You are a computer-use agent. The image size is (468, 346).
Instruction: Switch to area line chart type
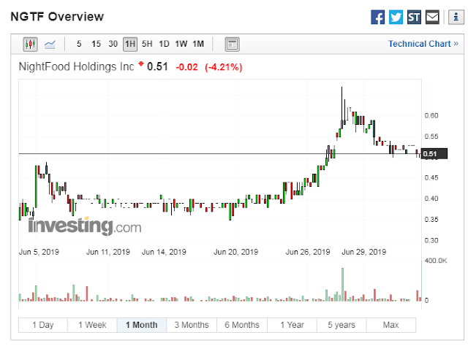[x=50, y=45]
